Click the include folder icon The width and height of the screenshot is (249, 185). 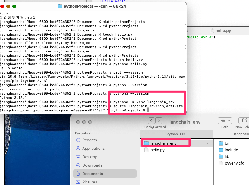click(221, 150)
